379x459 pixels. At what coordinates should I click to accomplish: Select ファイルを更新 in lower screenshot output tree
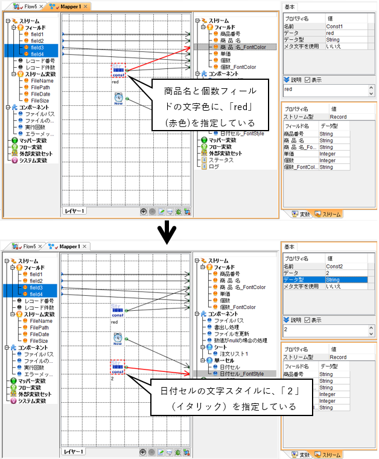[231, 334]
